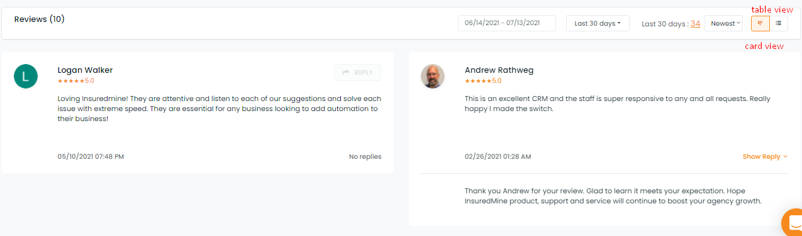Click the reply arrow icon on Logan's review
The height and width of the screenshot is (236, 802).
[x=346, y=73]
